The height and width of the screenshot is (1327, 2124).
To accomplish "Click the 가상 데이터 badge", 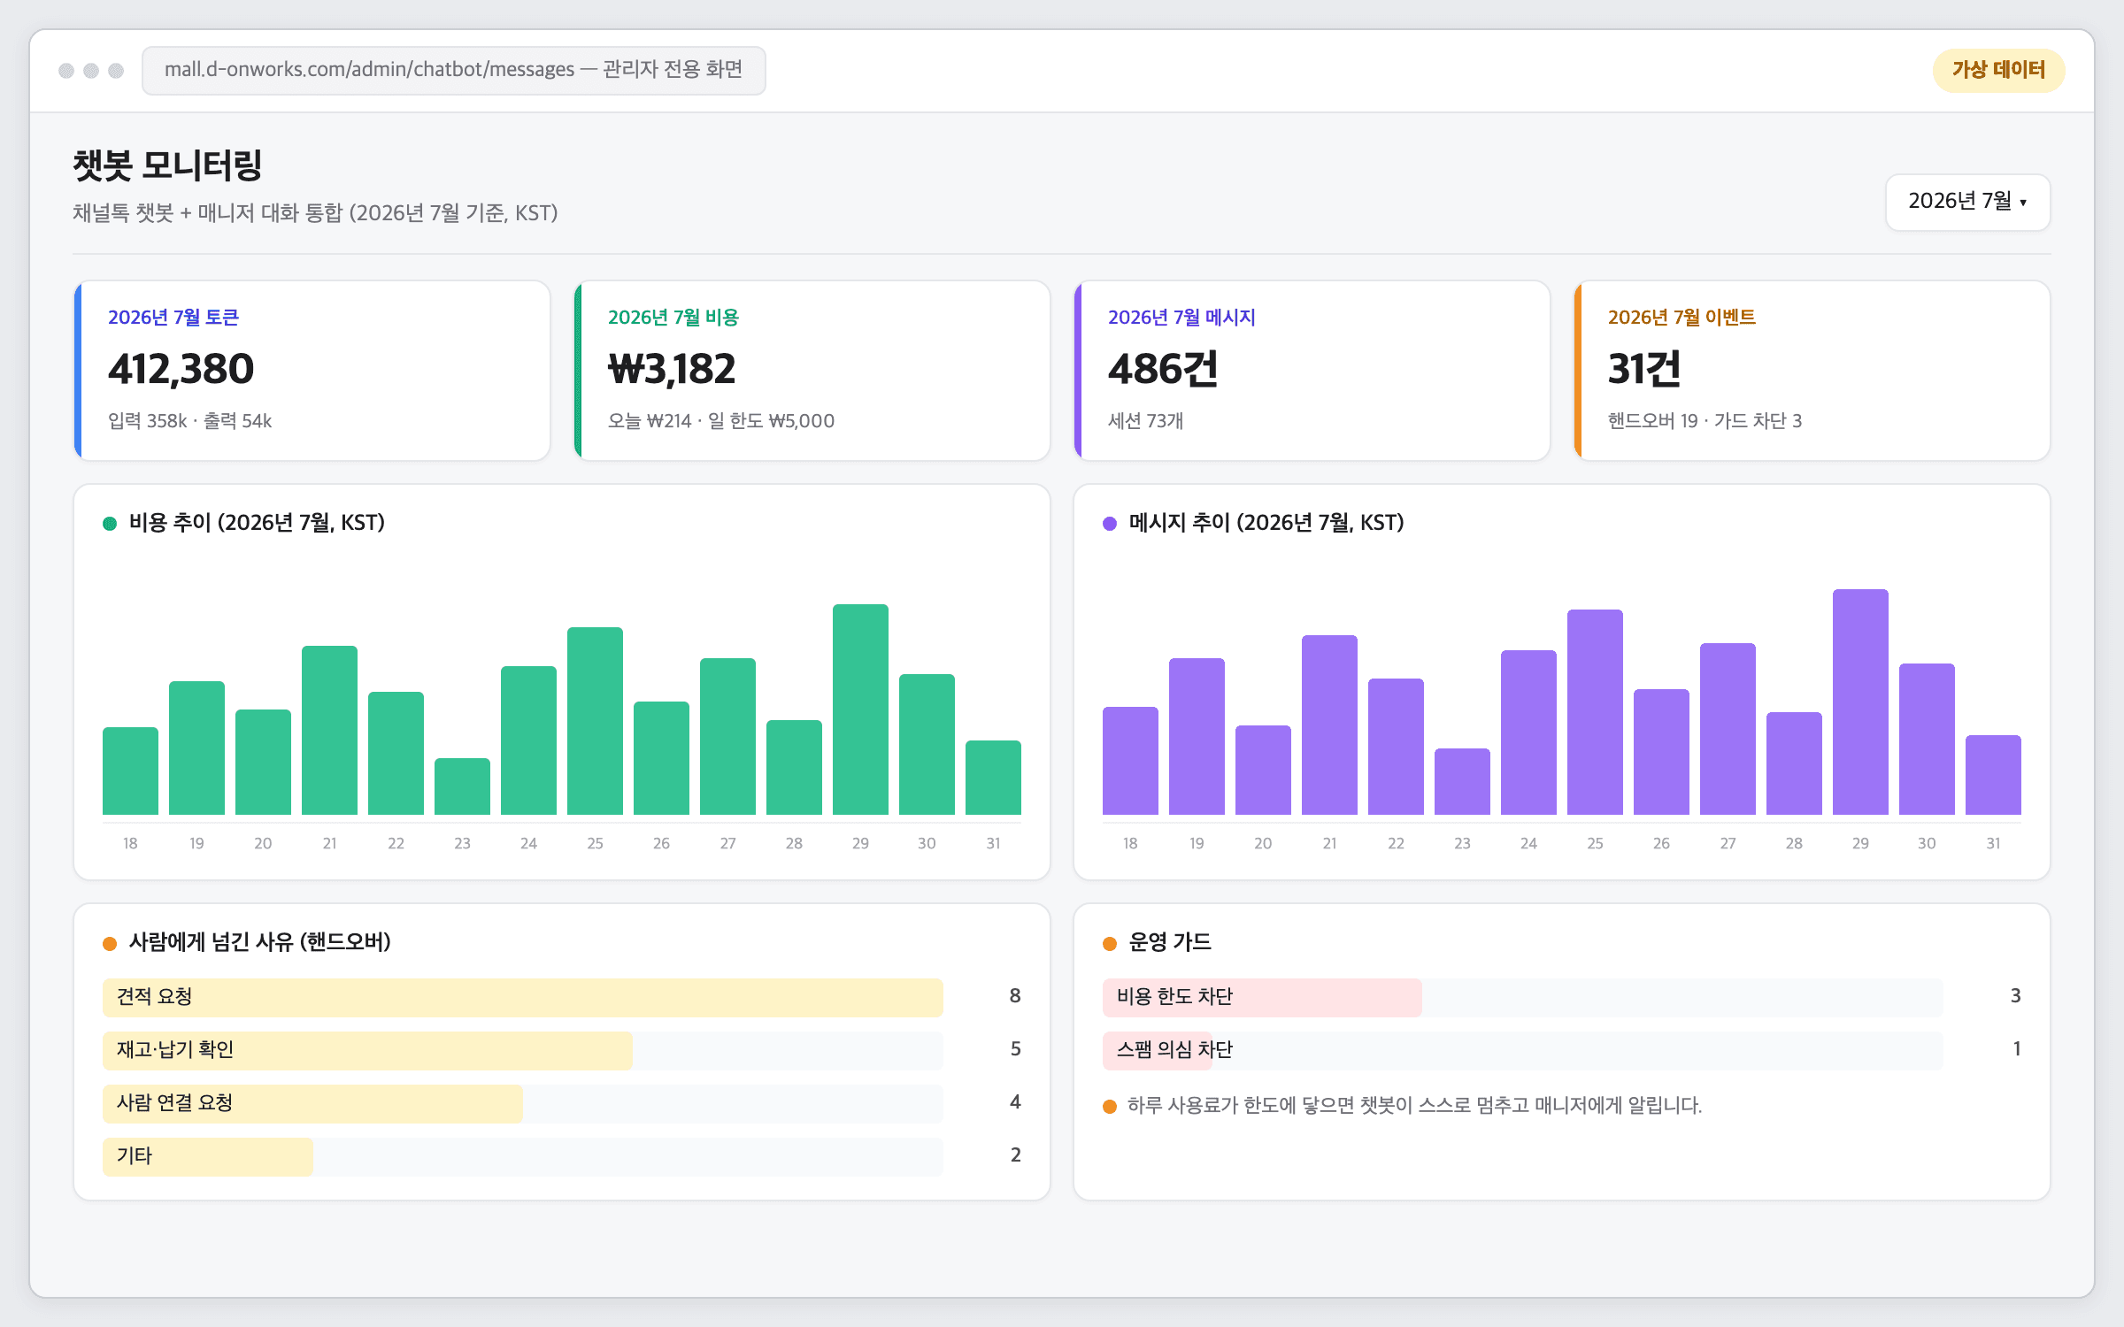I will coord(1998,70).
